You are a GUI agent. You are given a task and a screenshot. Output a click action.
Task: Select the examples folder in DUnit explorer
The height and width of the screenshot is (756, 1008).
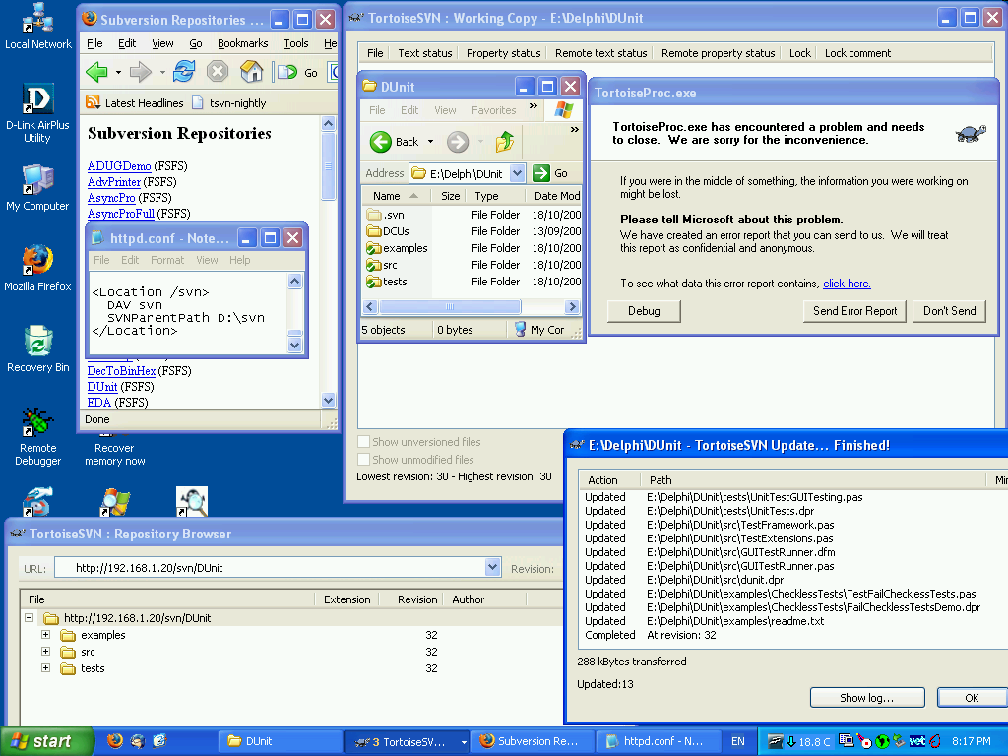(397, 248)
